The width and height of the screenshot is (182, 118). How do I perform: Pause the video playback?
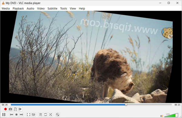coord(4,115)
